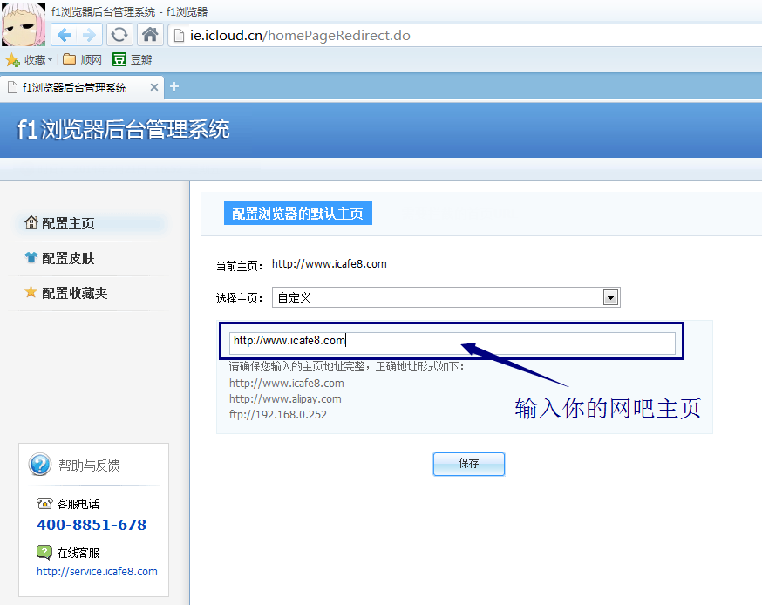The height and width of the screenshot is (605, 762).
Task: Click the browser back arrow button
Action: (65, 35)
